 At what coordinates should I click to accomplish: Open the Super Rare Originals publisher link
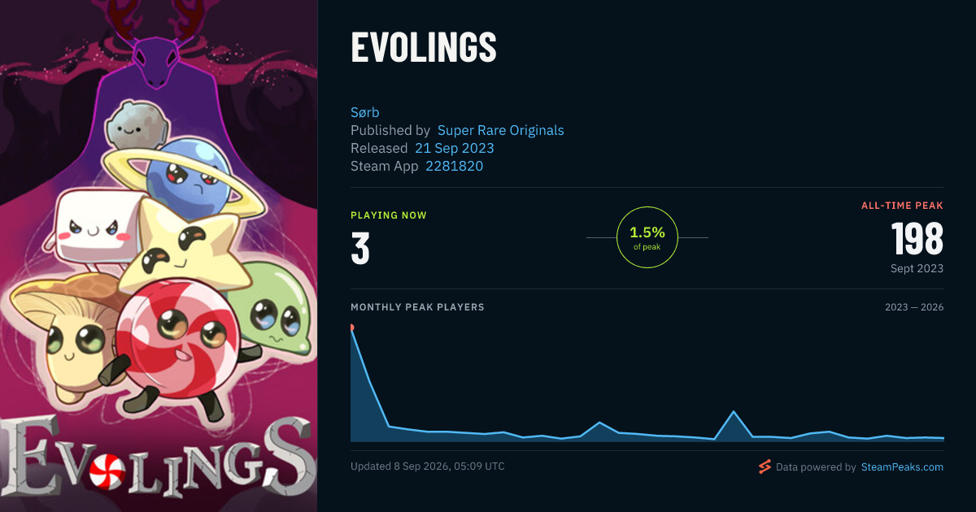[x=500, y=130]
